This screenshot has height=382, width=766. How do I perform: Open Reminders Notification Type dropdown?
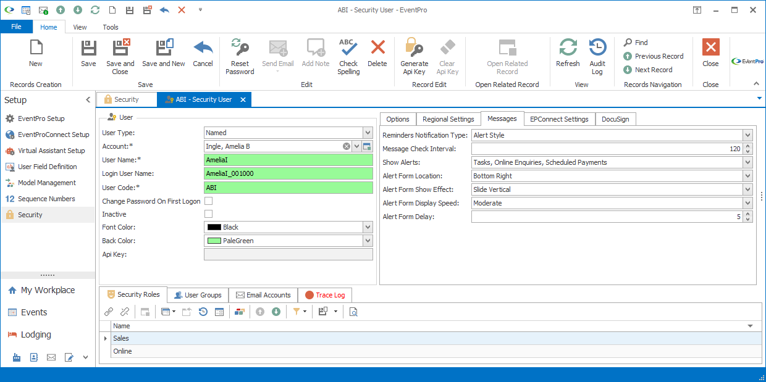pos(747,135)
